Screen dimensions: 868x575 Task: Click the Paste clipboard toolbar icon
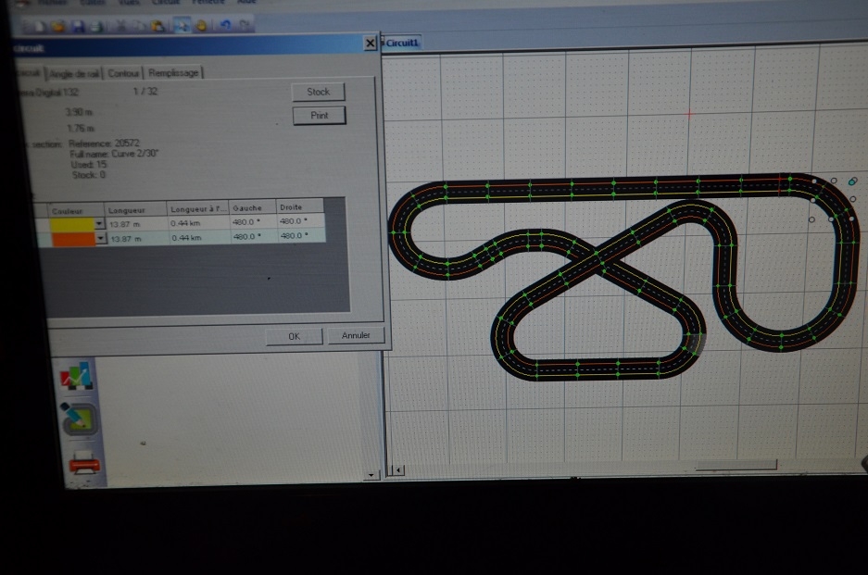pos(157,26)
